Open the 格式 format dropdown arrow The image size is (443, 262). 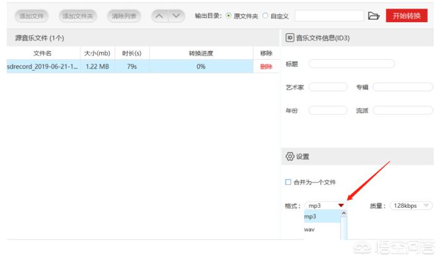pos(341,205)
